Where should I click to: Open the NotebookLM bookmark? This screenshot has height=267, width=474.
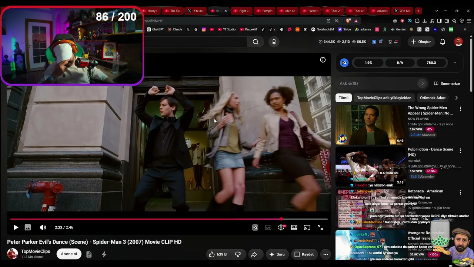(x=323, y=29)
